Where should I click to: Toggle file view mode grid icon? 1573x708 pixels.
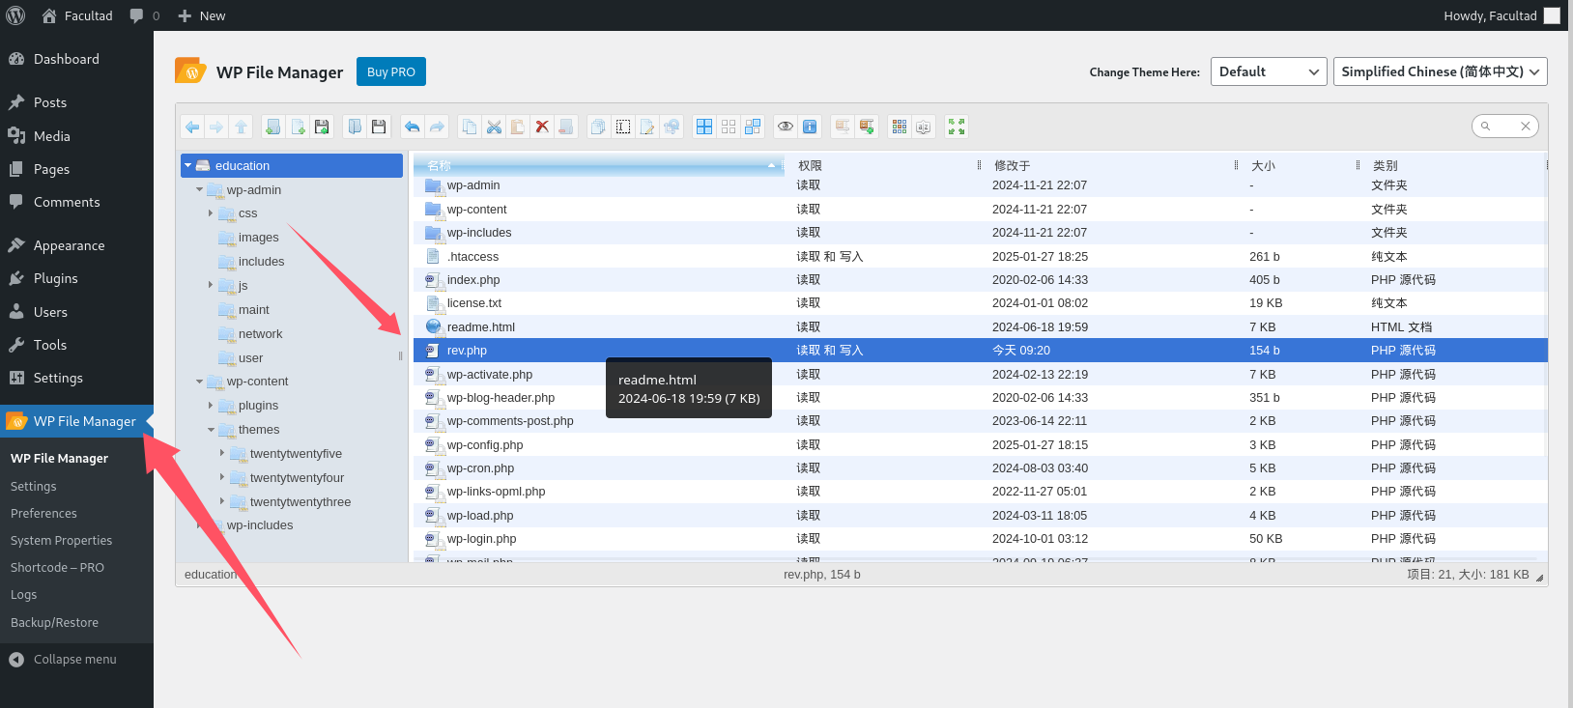click(x=704, y=127)
